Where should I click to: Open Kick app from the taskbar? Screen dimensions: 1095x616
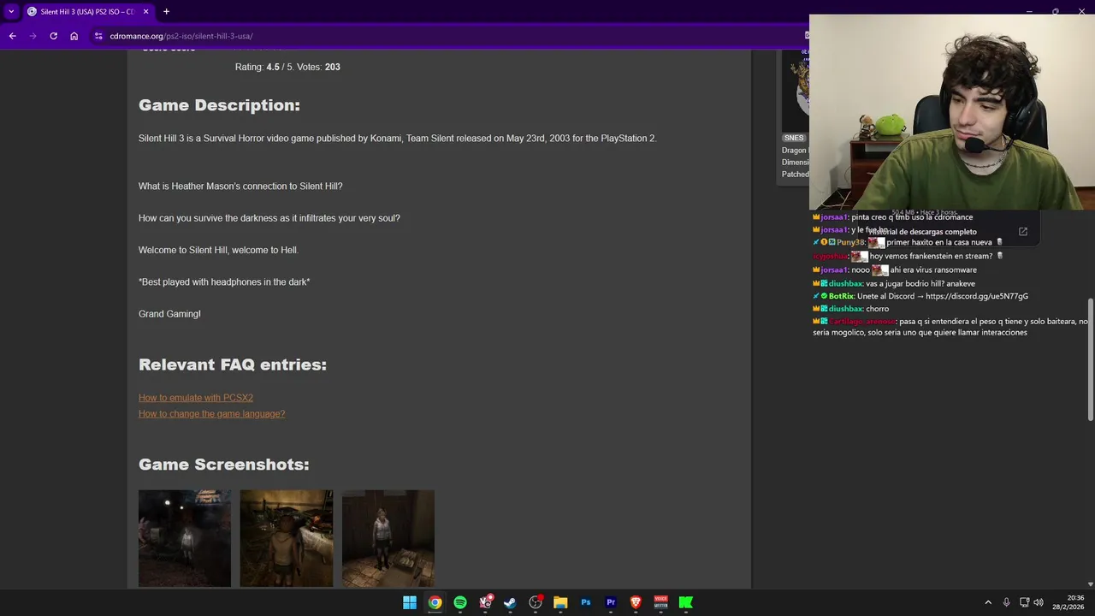coord(686,602)
